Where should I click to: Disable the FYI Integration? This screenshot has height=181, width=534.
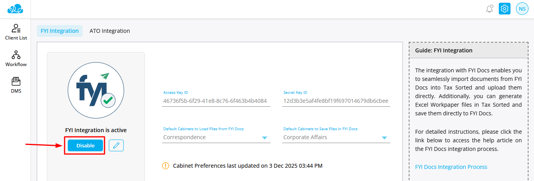tap(85, 145)
